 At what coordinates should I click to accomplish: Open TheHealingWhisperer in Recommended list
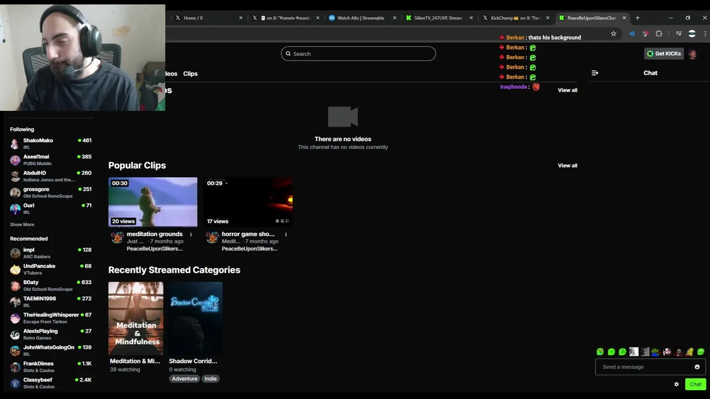point(50,318)
